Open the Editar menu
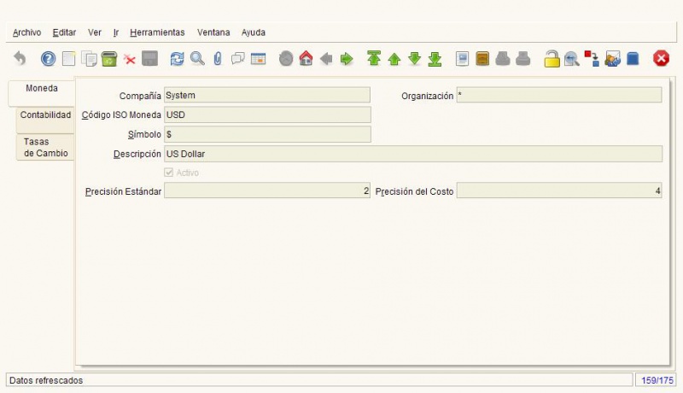Image resolution: width=683 pixels, height=393 pixels. point(64,32)
